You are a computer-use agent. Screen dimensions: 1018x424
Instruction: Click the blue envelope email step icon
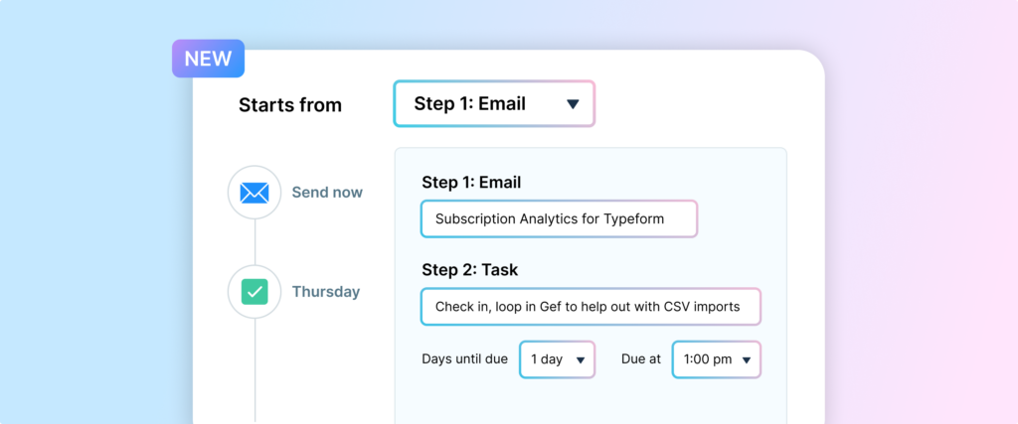[x=254, y=193]
